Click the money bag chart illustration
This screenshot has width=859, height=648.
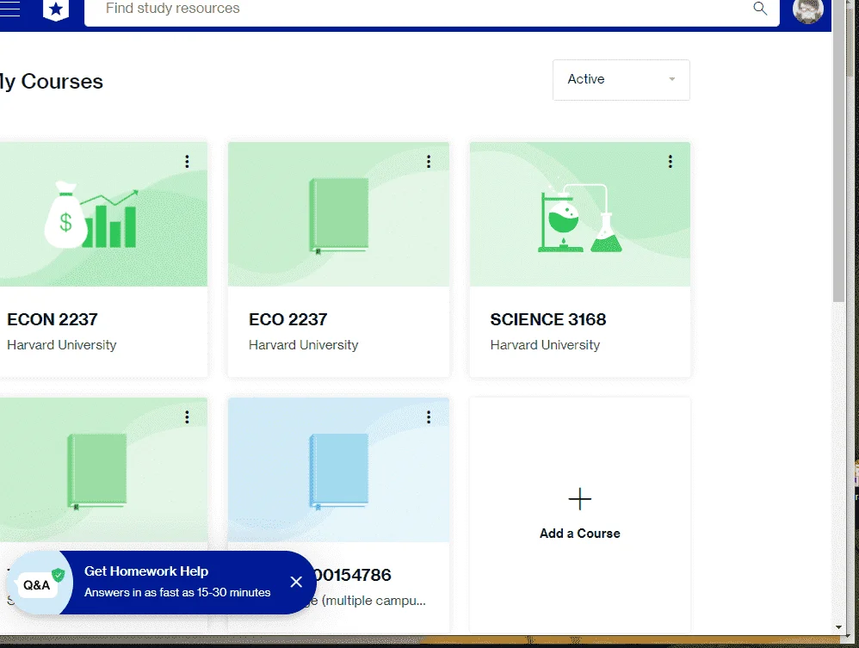[91, 214]
